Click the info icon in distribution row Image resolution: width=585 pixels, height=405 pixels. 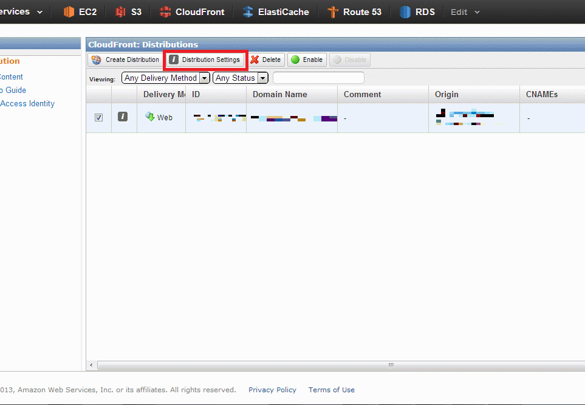tap(123, 117)
